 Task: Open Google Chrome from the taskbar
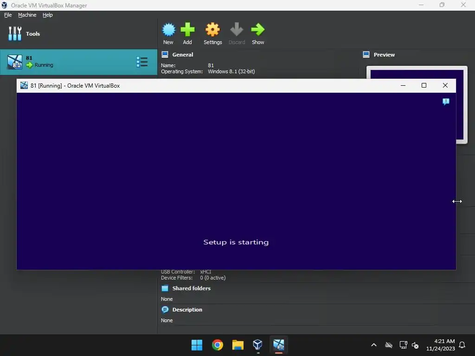[x=217, y=345]
